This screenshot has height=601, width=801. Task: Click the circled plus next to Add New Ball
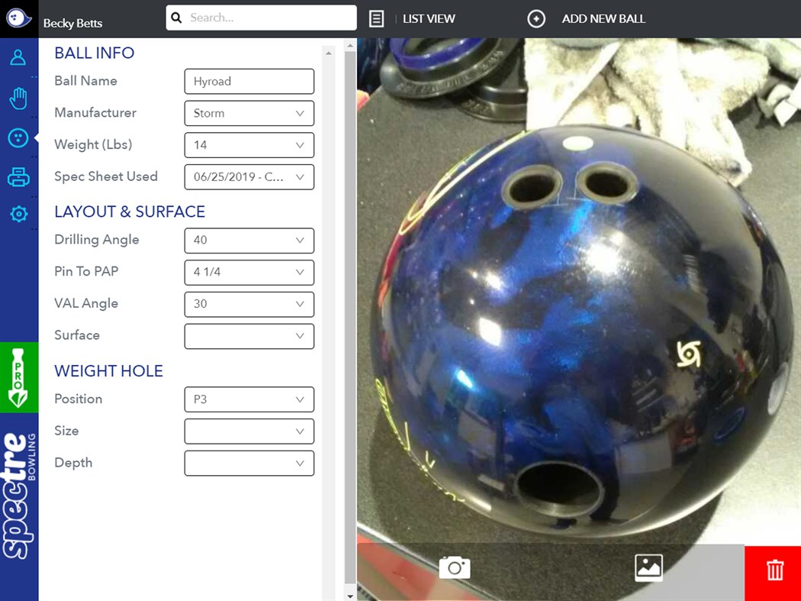click(536, 18)
